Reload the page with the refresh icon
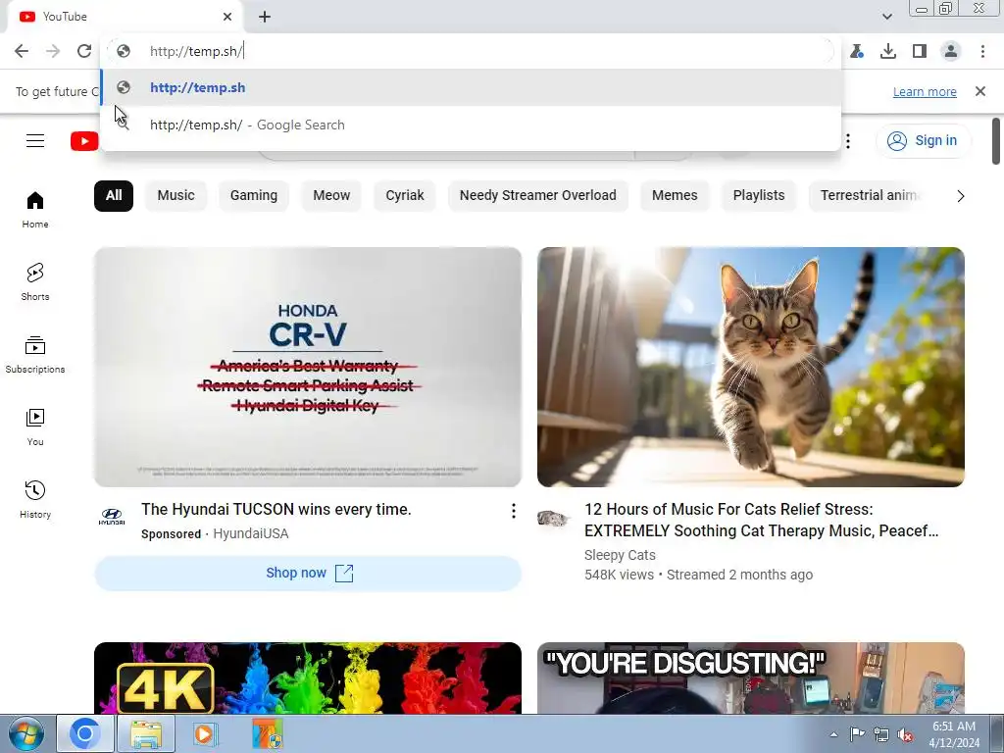Viewport: 1004px width, 753px height. pyautogui.click(x=84, y=51)
